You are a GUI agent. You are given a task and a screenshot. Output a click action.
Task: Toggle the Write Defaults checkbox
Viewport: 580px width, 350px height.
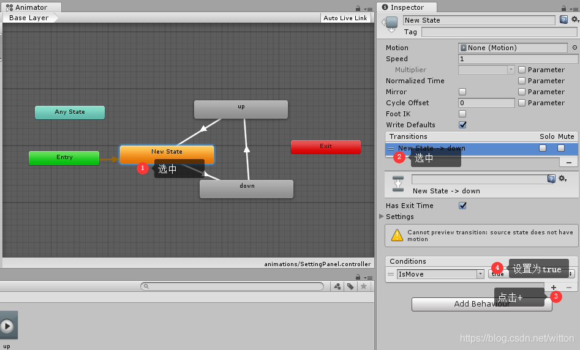[462, 125]
